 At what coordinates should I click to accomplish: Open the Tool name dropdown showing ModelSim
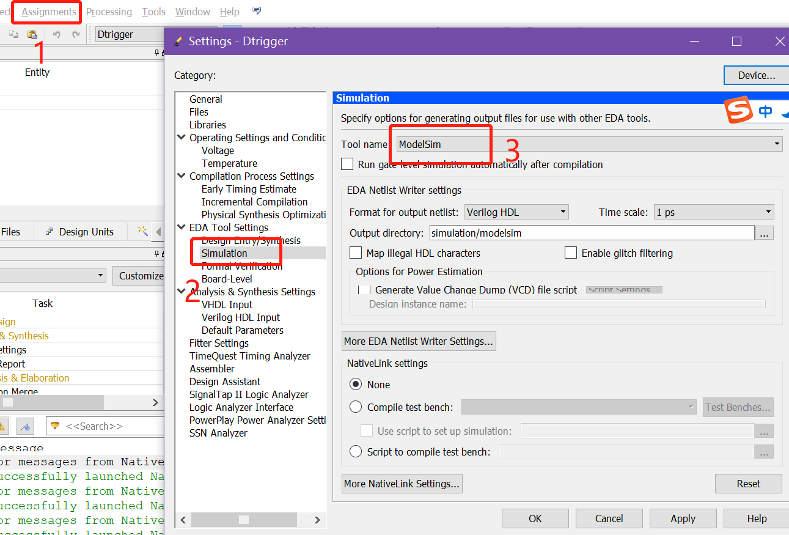(x=589, y=144)
